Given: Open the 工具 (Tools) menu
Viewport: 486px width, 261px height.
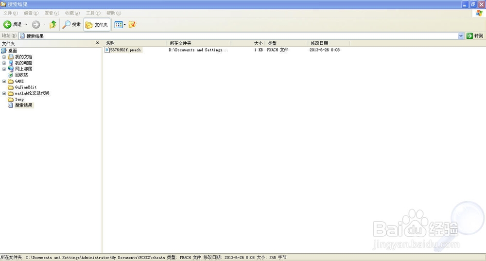Looking at the screenshot, I should pyautogui.click(x=93, y=13).
